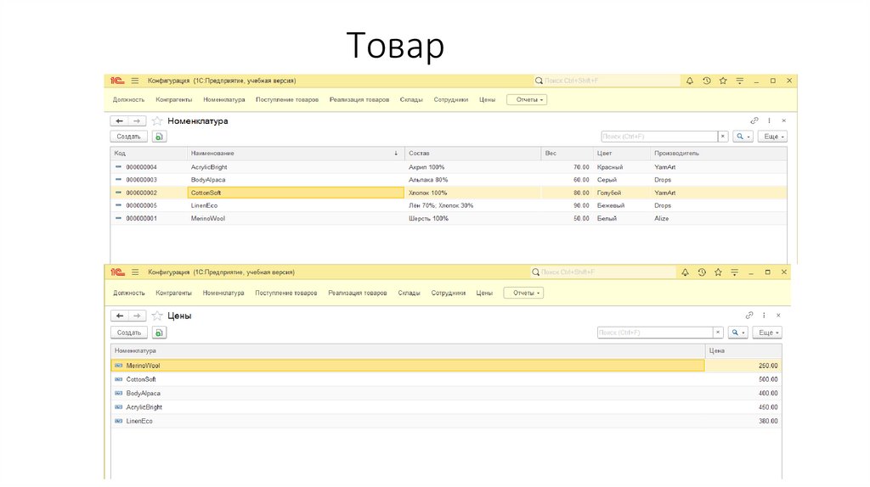
Task: Expand Отчеты dropdown in upper window
Action: 527,100
